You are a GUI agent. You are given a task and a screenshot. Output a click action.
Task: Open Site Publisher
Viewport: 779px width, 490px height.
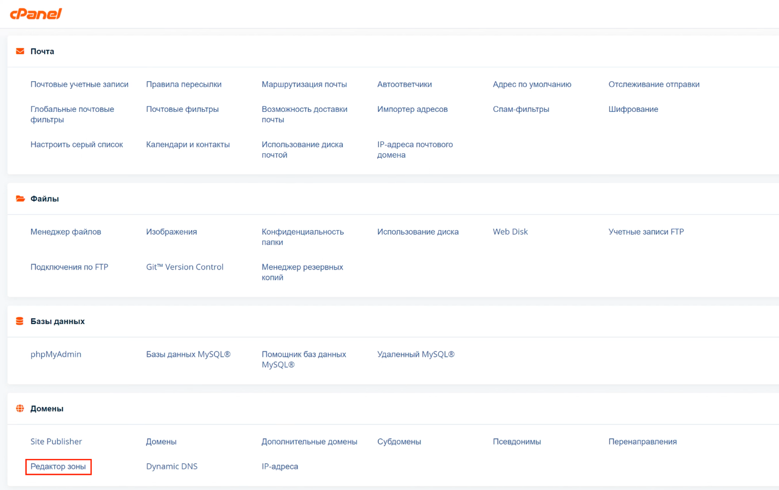(56, 442)
